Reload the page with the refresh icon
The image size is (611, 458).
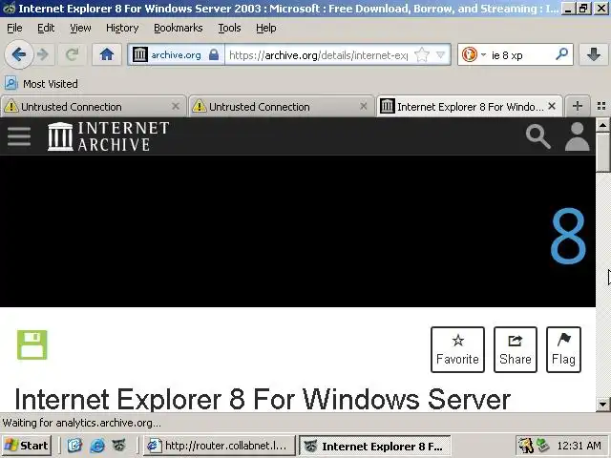(x=73, y=54)
